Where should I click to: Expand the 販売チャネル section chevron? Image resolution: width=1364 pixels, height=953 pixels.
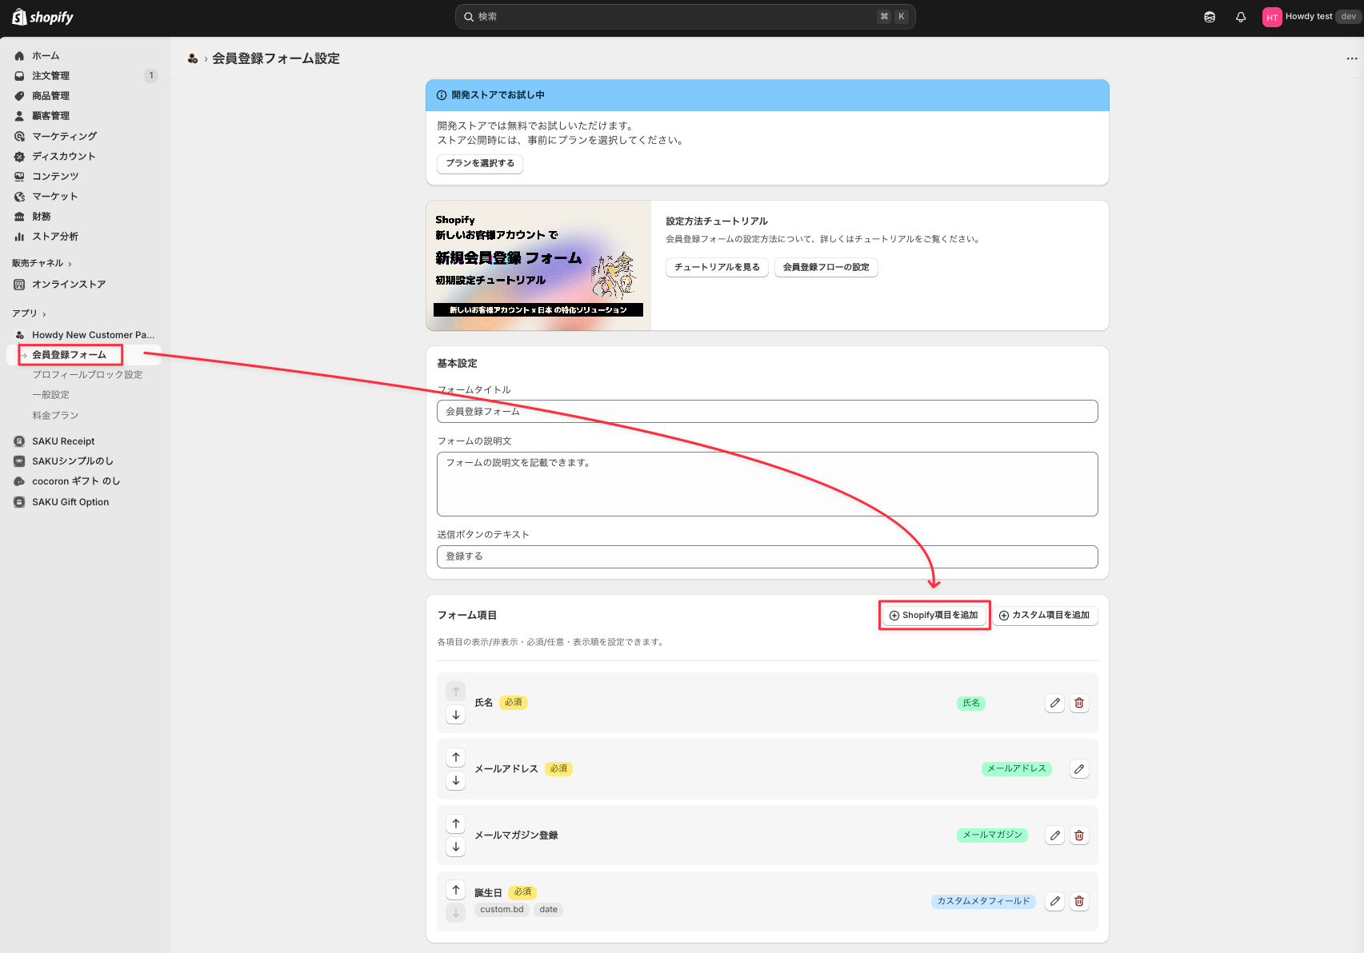coord(70,264)
